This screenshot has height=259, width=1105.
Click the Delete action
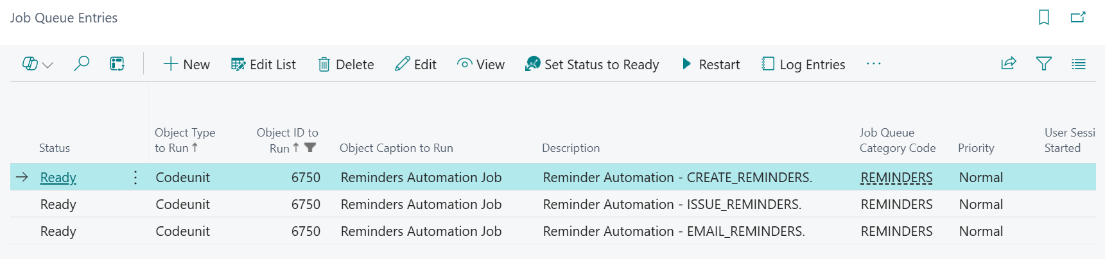tap(346, 64)
